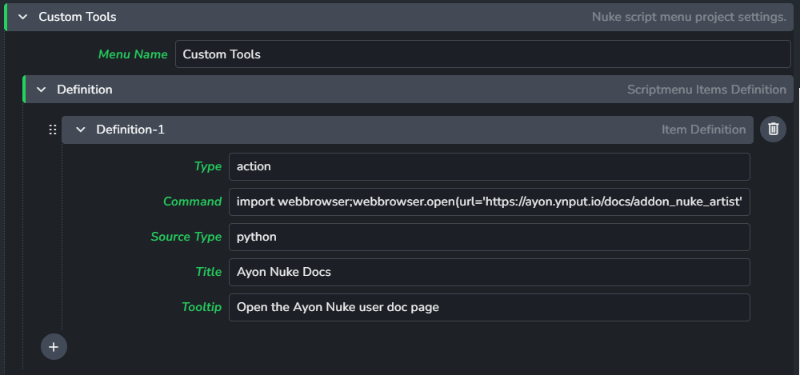Click the 'Definition-1' header title text
Viewport: 800px width, 375px height.
[x=130, y=130]
